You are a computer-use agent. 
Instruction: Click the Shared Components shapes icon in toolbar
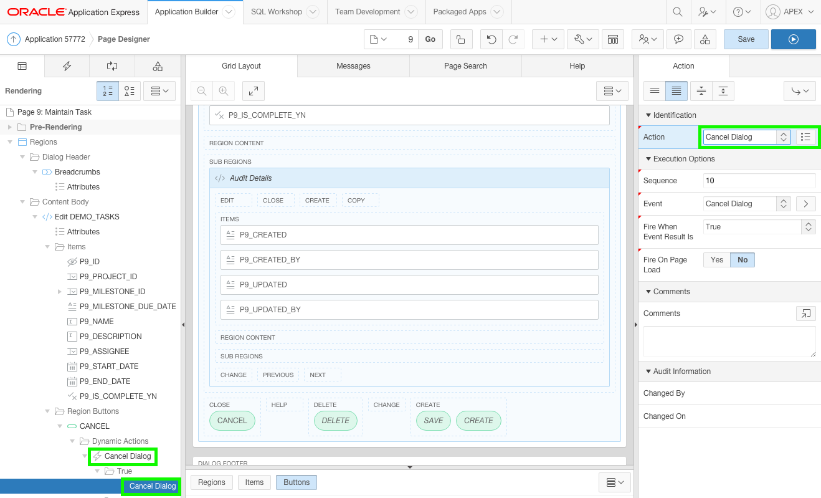705,39
